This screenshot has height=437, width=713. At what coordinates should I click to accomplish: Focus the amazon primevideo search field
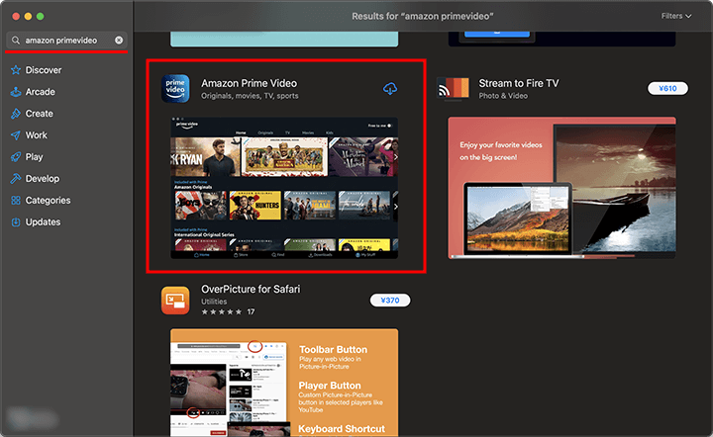click(66, 41)
